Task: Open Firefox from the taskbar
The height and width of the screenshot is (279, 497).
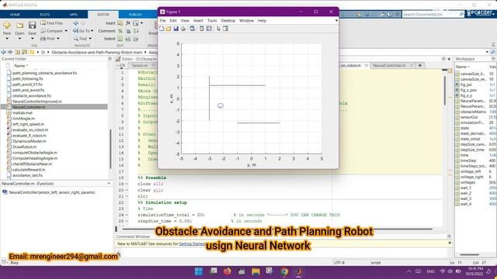Action: pos(228,271)
